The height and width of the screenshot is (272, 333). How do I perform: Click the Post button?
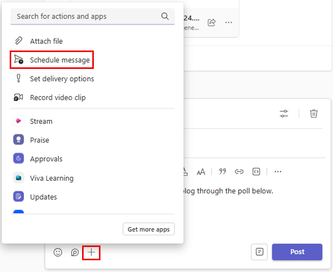pyautogui.click(x=297, y=252)
